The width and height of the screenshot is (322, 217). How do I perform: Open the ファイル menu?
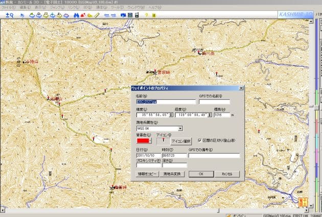9,8
